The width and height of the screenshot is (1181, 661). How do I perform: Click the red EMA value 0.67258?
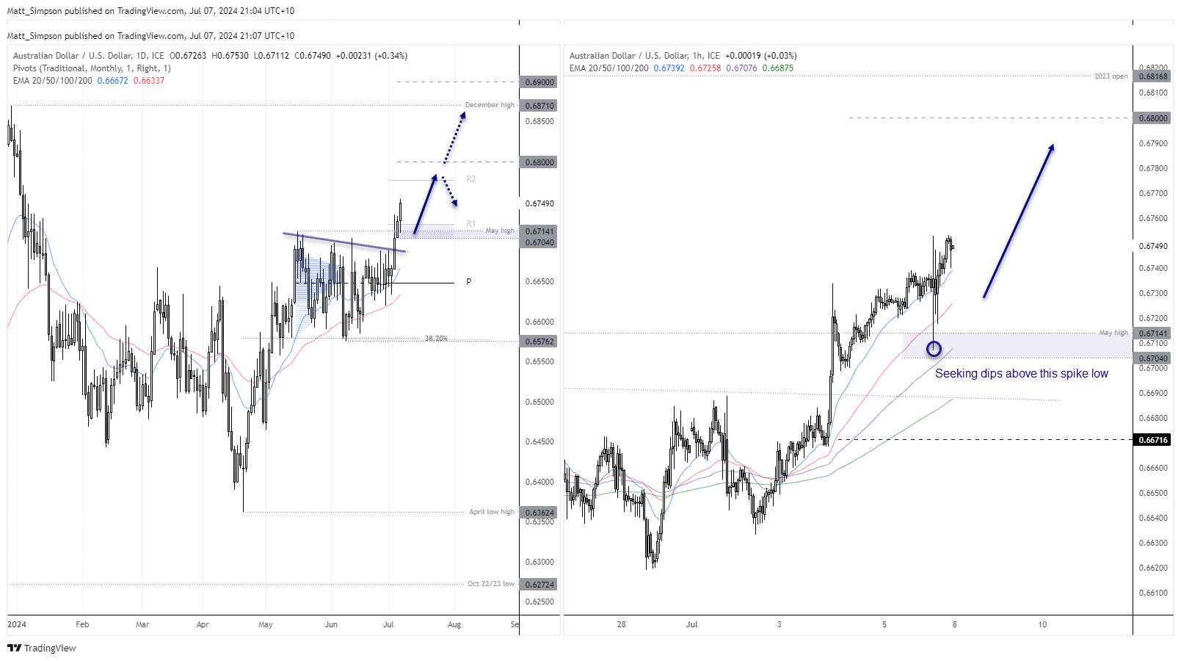pyautogui.click(x=705, y=68)
